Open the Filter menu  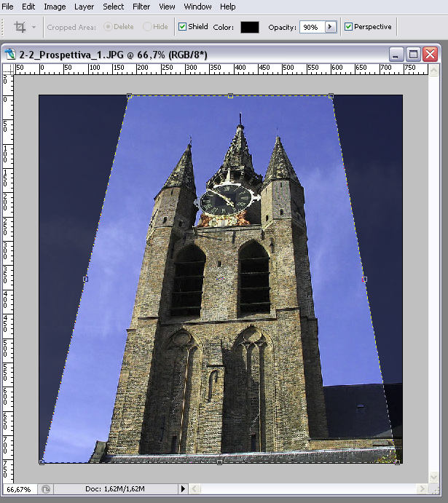[141, 7]
